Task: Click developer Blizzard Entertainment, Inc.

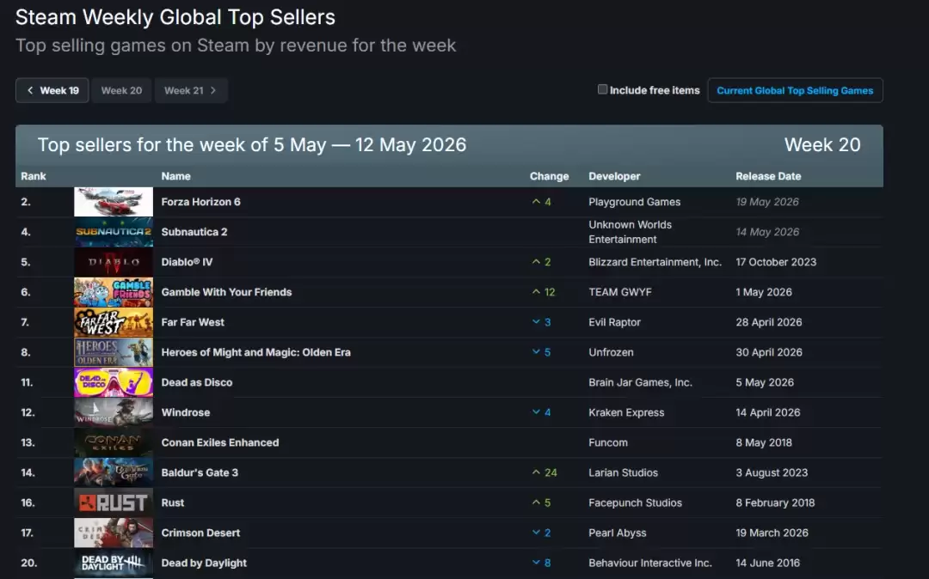Action: (655, 262)
